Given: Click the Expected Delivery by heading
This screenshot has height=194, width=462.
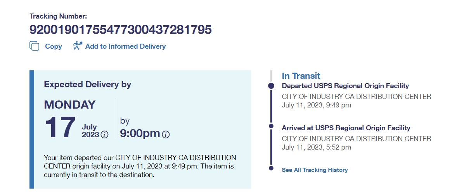Looking at the screenshot, I should (88, 84).
